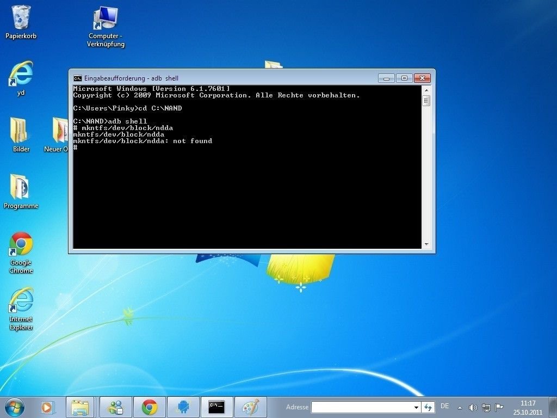Click the 'C:\NAND>adb shell' line

(x=110, y=121)
